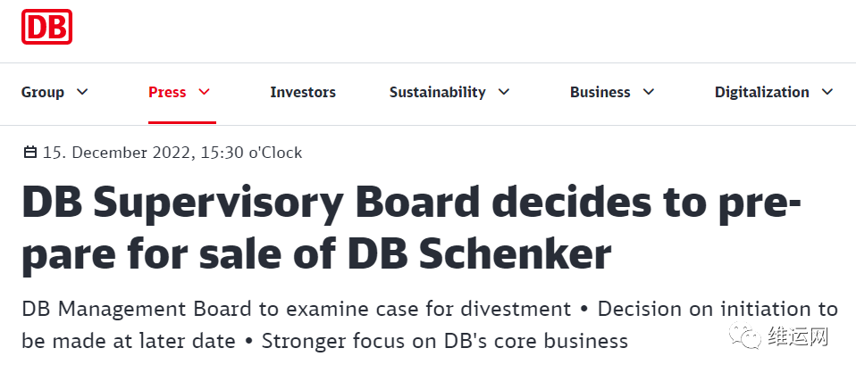
Task: Go to the Investors page
Action: 303,92
